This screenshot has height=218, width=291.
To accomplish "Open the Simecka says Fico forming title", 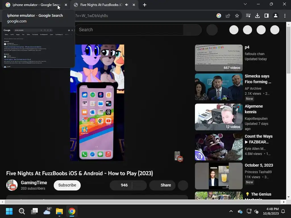I will tap(258, 79).
